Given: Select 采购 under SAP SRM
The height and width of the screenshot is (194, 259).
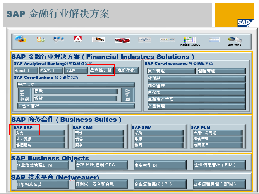Looking at the screenshot, I should click(159, 133).
